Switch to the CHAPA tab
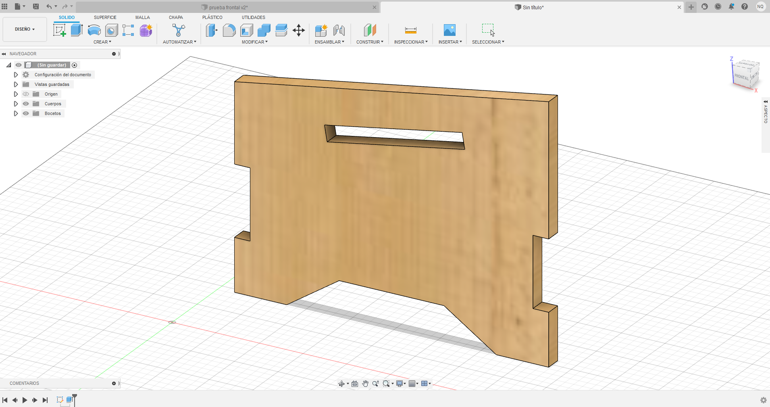 [176, 17]
